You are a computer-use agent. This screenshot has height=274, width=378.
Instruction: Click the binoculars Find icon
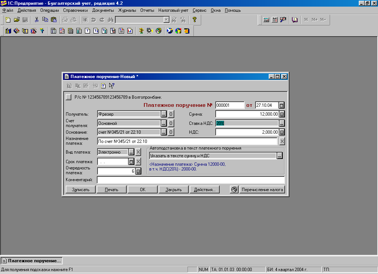click(x=110, y=20)
